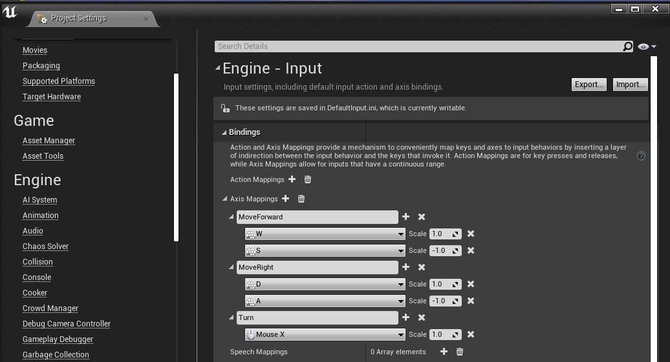The width and height of the screenshot is (670, 362).
Task: Open the Packaging settings page
Action: pyautogui.click(x=41, y=66)
